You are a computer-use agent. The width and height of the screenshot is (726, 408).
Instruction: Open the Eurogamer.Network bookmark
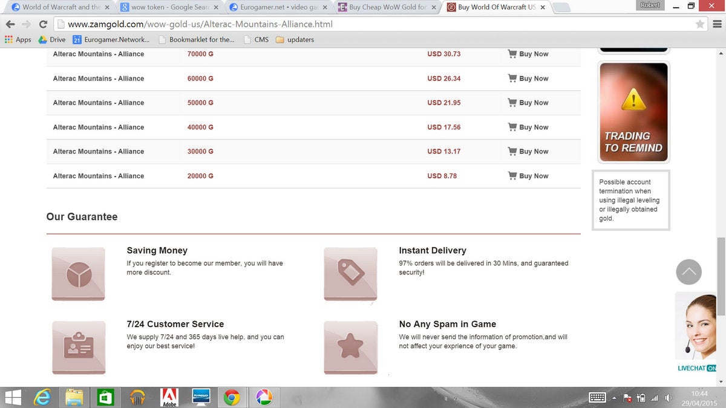(x=111, y=39)
